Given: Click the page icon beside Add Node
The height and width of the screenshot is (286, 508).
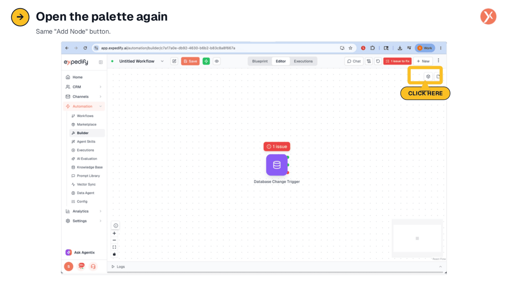Looking at the screenshot, I should [x=438, y=76].
